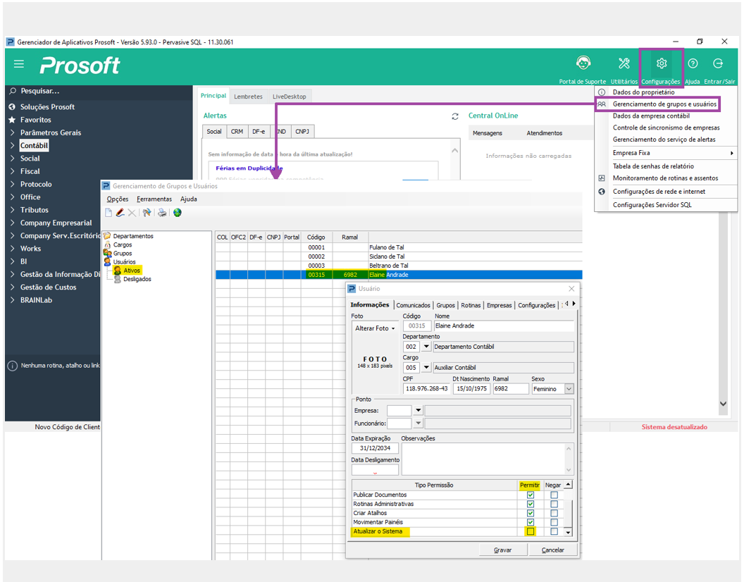Click the Nome input field
Screen dimensions: 744x582
coord(504,326)
